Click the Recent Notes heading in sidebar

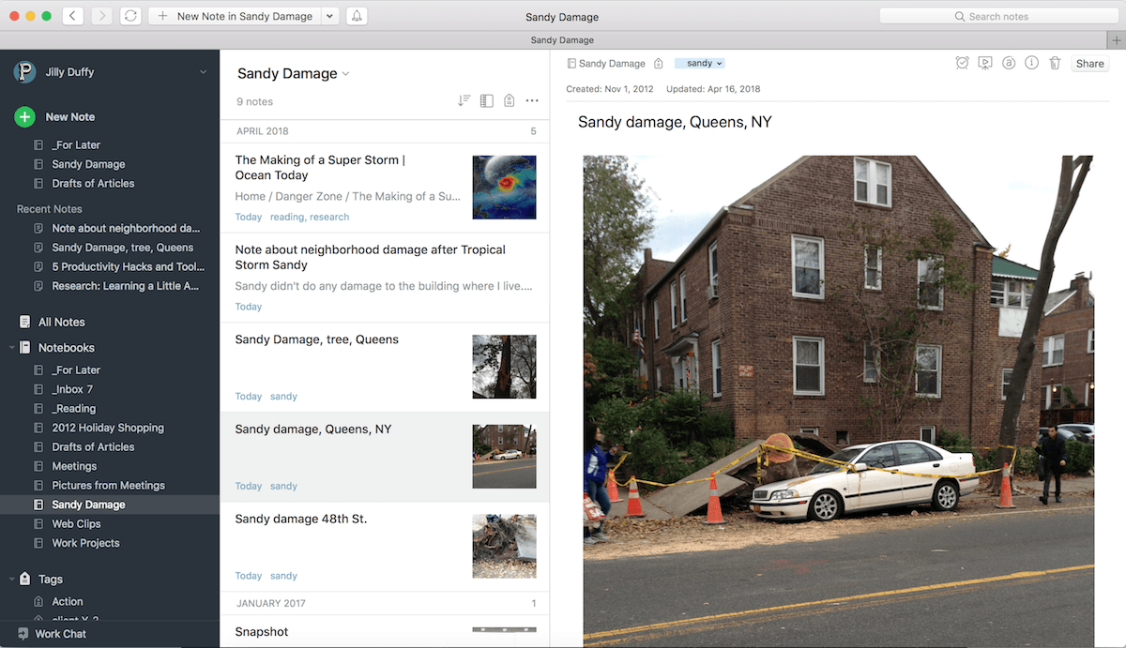(x=50, y=209)
